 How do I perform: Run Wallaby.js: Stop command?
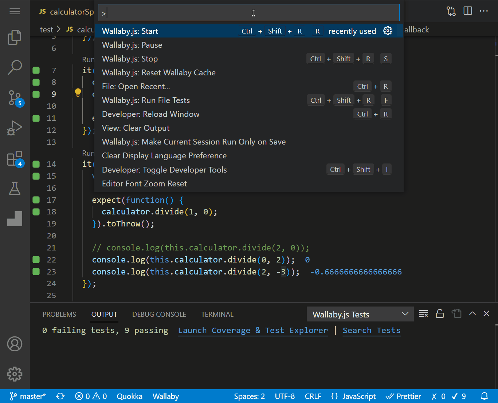pyautogui.click(x=249, y=59)
